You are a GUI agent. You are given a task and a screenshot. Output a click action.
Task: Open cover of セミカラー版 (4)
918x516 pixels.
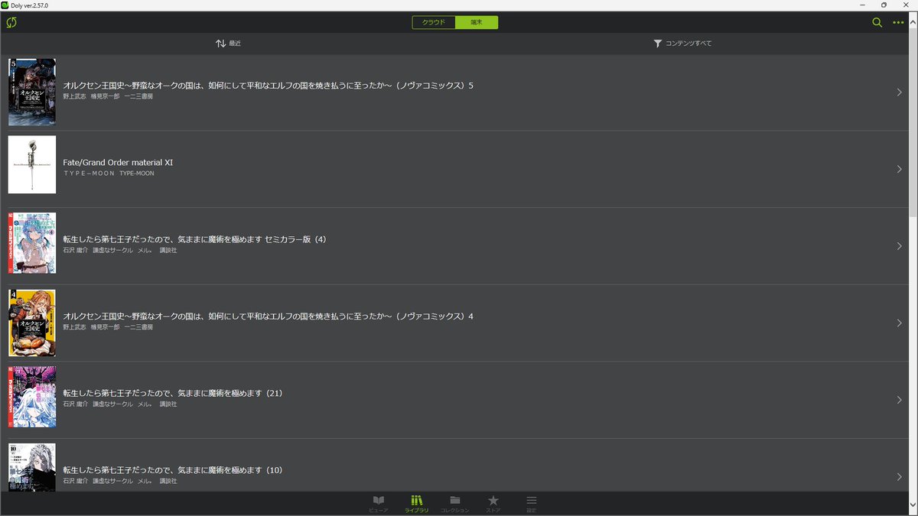coord(32,243)
